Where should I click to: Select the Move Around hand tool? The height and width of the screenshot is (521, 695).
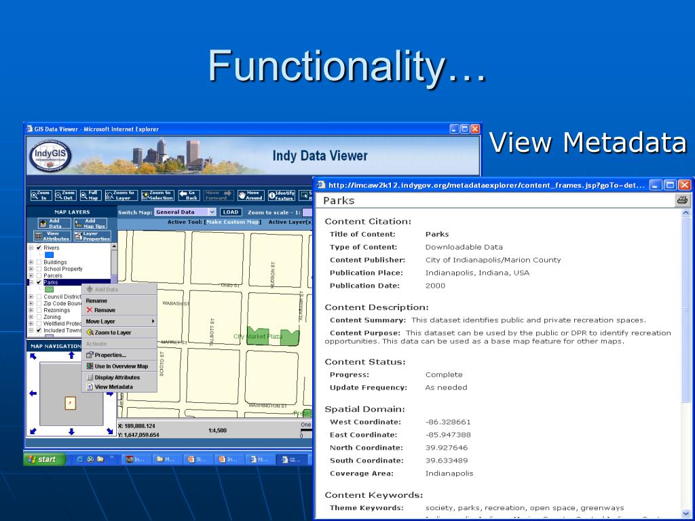[x=250, y=195]
